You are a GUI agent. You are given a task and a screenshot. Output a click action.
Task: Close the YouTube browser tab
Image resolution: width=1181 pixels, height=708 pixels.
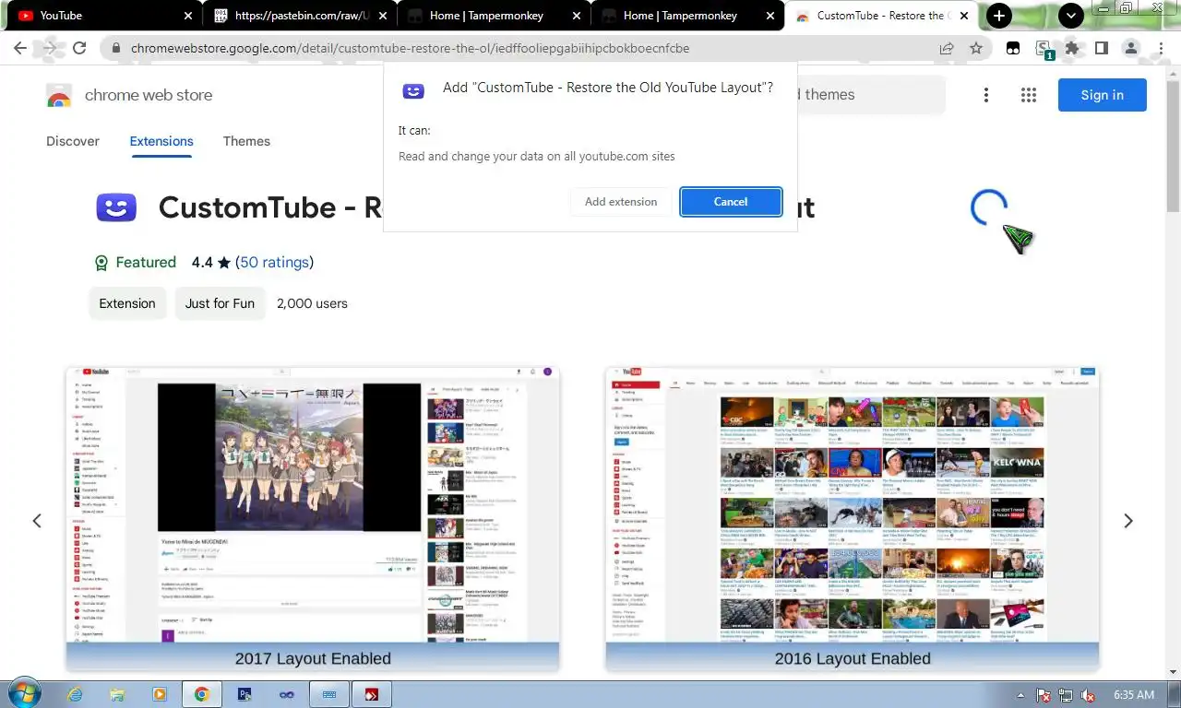(x=188, y=16)
